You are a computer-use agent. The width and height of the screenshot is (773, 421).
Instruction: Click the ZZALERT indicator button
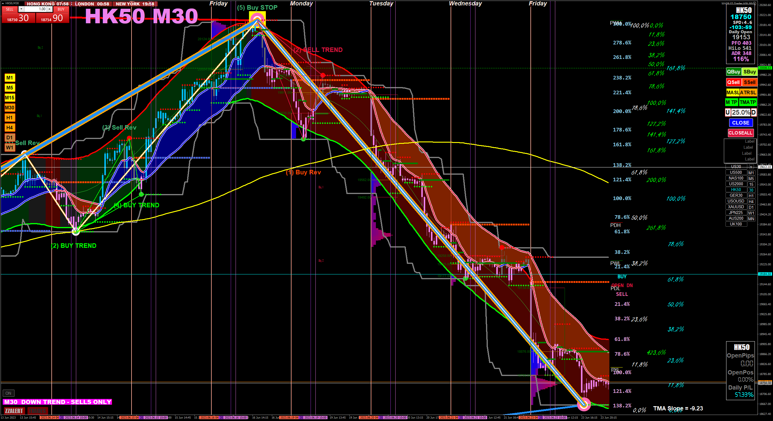[x=14, y=411]
